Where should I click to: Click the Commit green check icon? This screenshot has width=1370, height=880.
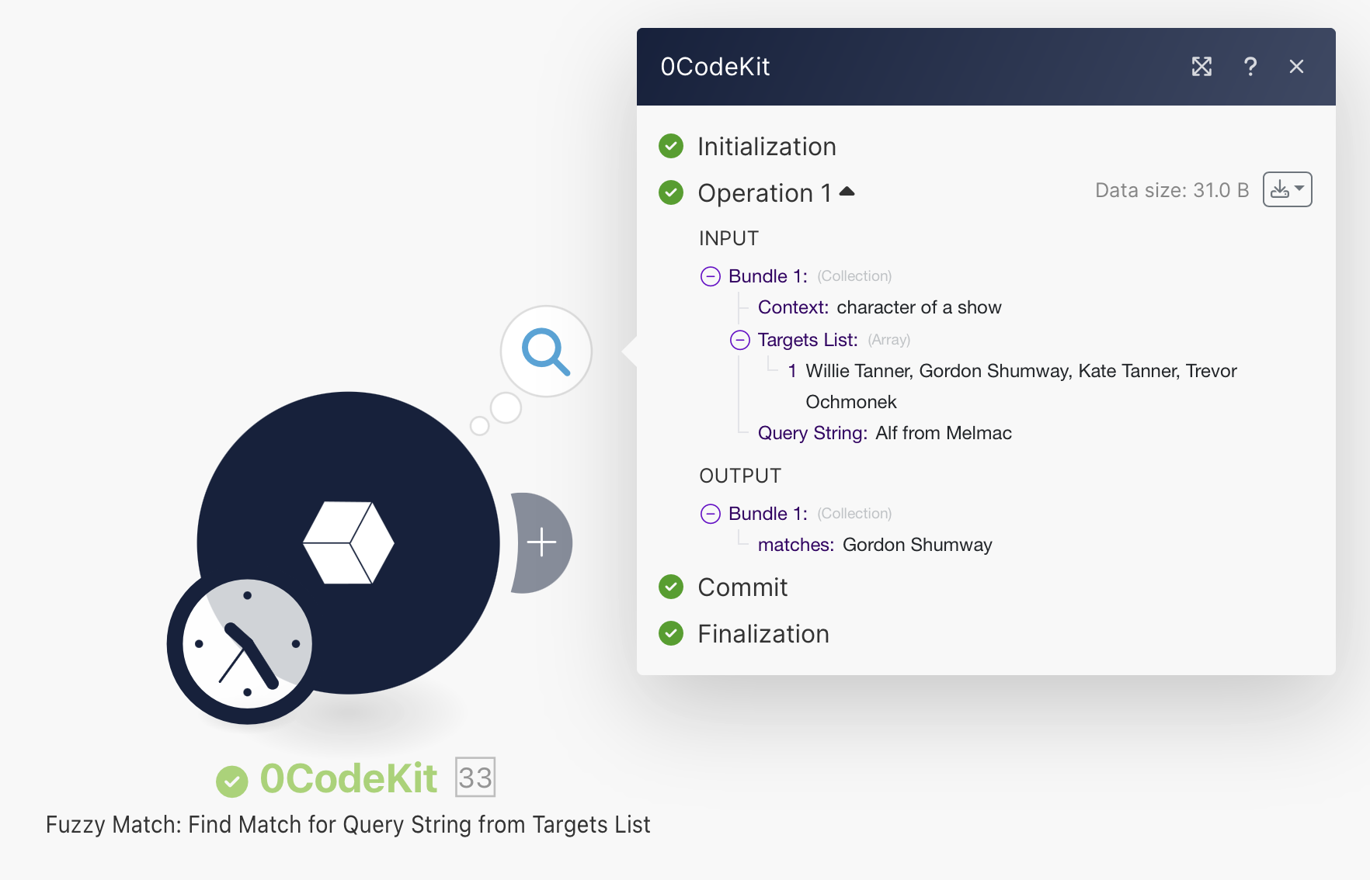pyautogui.click(x=671, y=587)
